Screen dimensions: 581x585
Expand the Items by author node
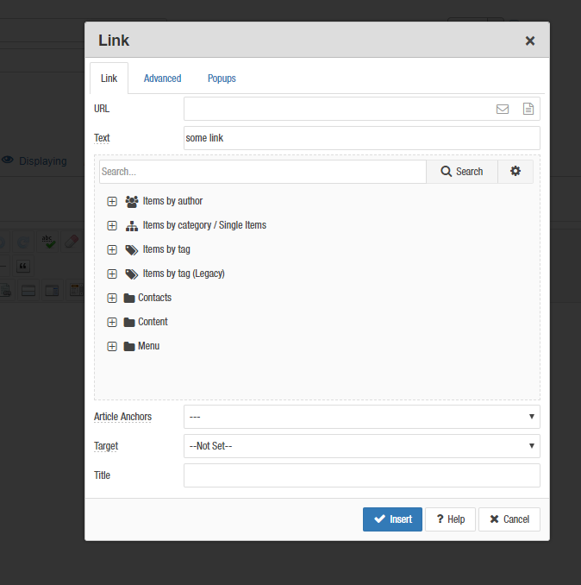pos(112,201)
